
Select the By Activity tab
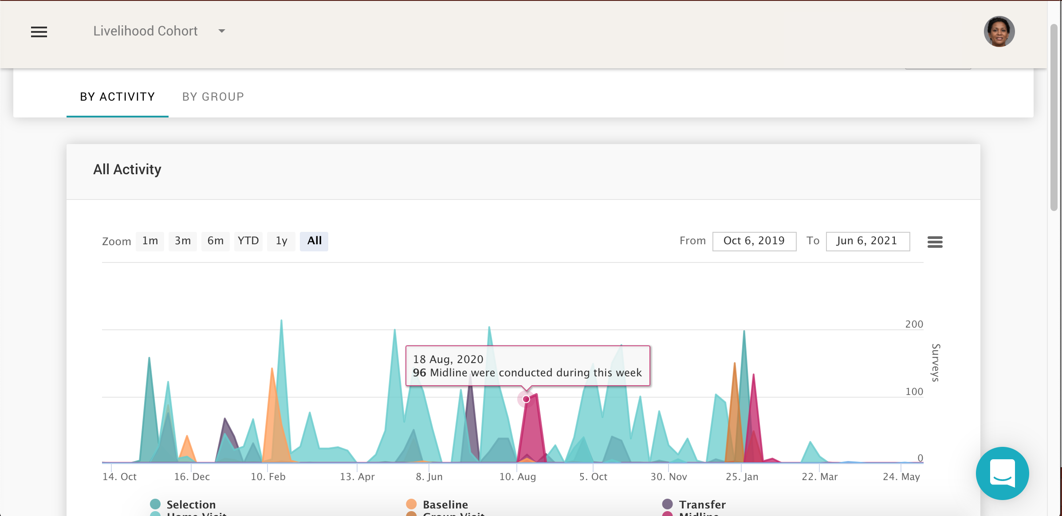pyautogui.click(x=118, y=97)
